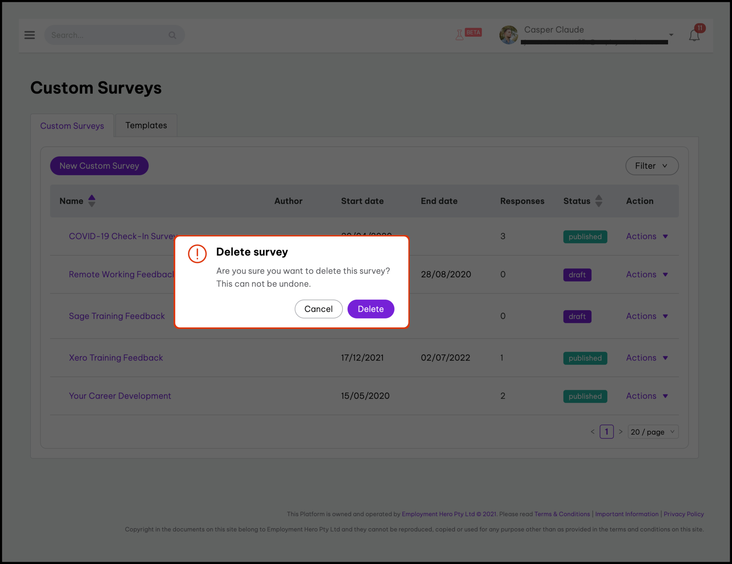Screen dimensions: 732x564
Task: Open the notifications bell
Action: pyautogui.click(x=694, y=36)
